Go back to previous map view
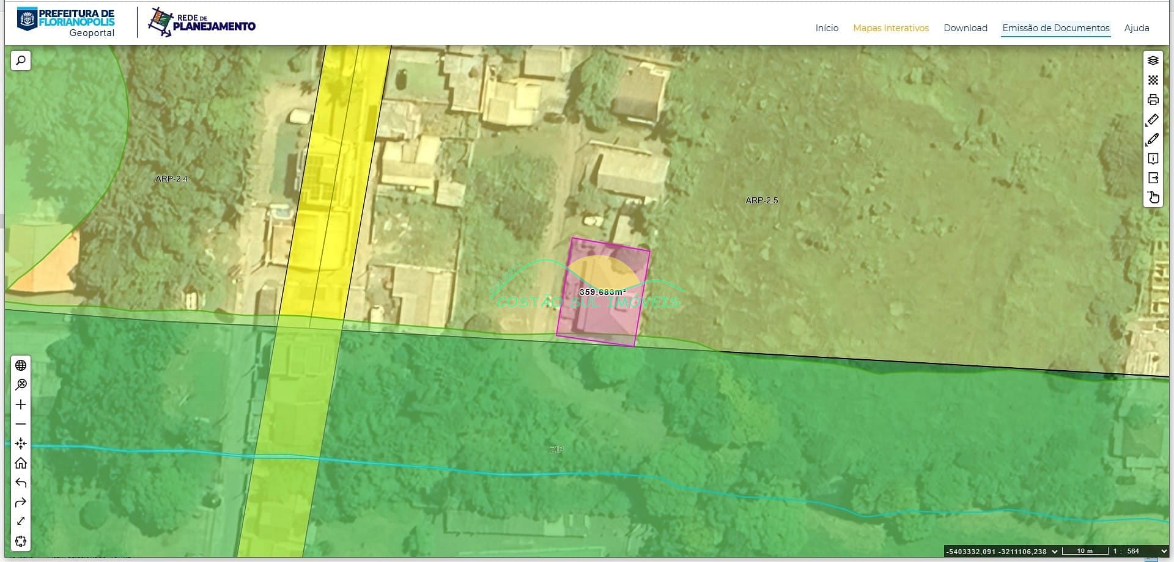Image resolution: width=1174 pixels, height=562 pixels. (21, 483)
